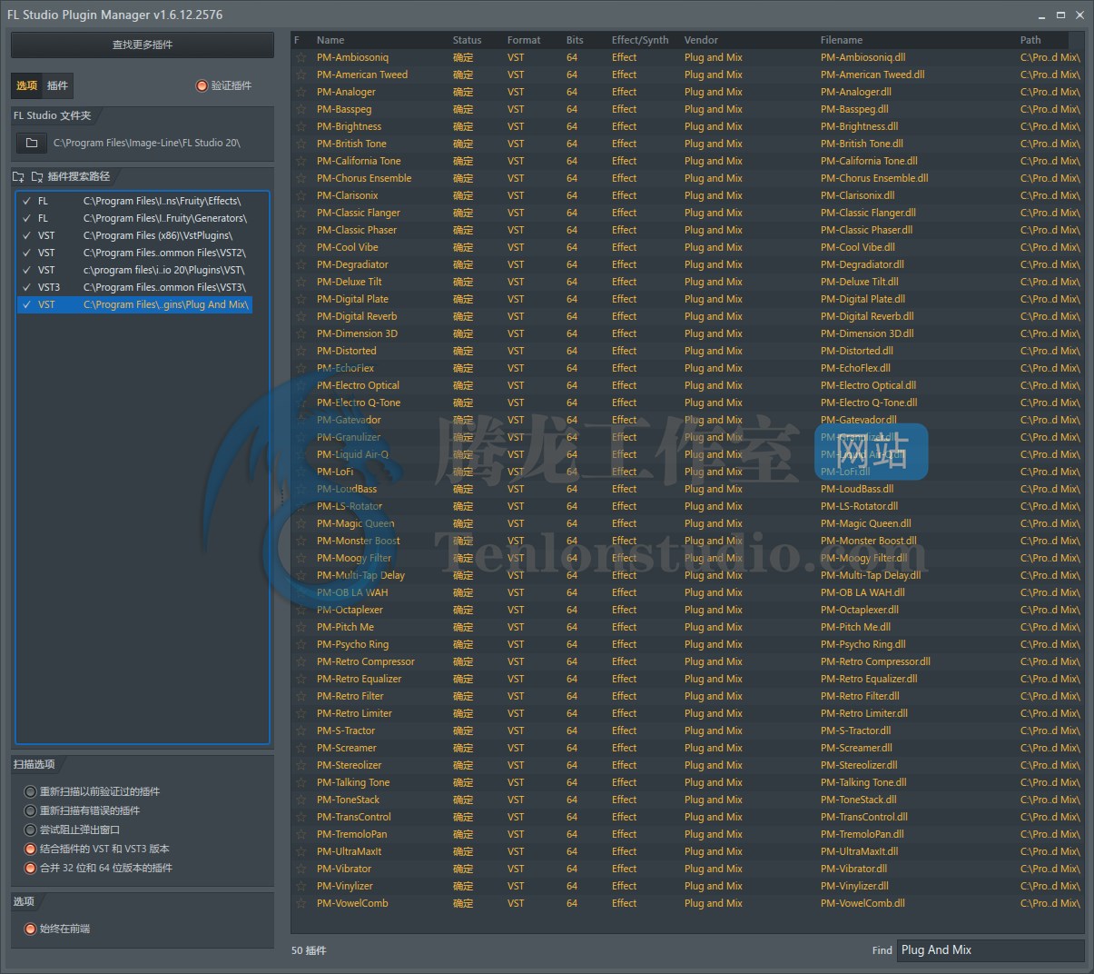Star the PM-Cool Vibe plugin

(x=301, y=247)
